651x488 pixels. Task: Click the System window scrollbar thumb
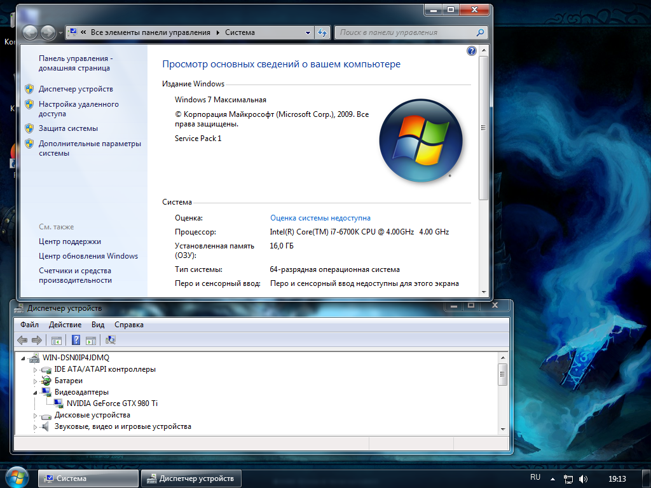(x=483, y=128)
